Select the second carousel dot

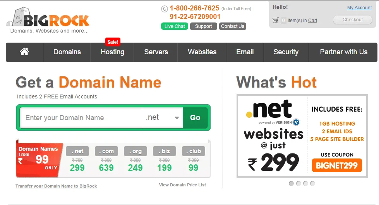coord(298,183)
